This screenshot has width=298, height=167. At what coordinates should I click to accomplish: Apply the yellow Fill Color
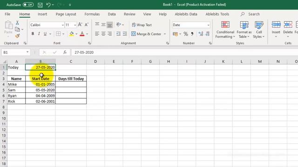(71, 34)
